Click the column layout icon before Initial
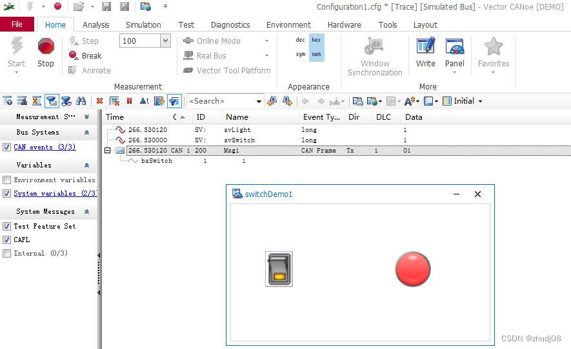 click(447, 101)
